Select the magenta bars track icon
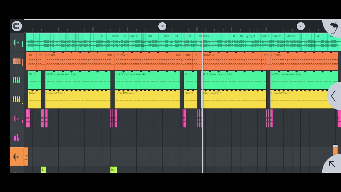 pyautogui.click(x=17, y=138)
